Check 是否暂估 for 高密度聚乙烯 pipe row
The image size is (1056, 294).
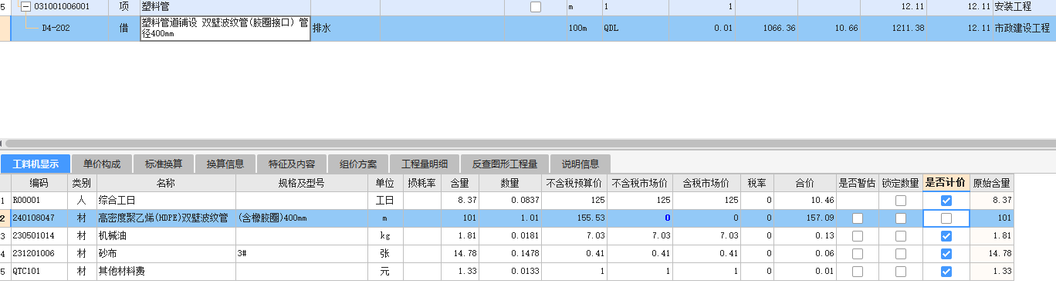pos(857,218)
